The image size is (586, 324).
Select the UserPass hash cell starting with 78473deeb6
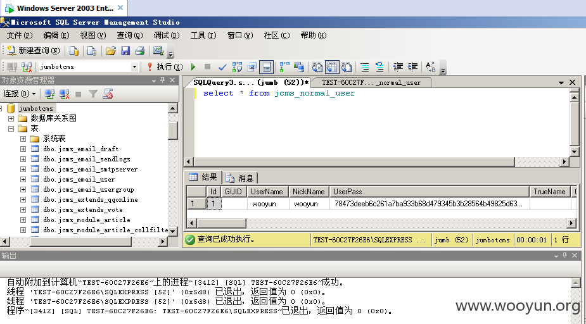pyautogui.click(x=430, y=204)
